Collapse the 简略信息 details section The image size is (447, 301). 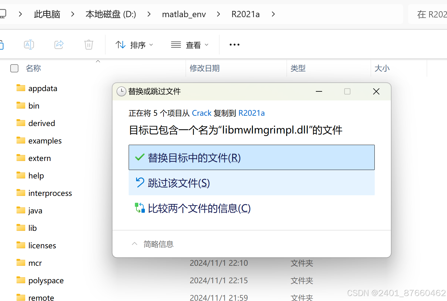pos(134,244)
